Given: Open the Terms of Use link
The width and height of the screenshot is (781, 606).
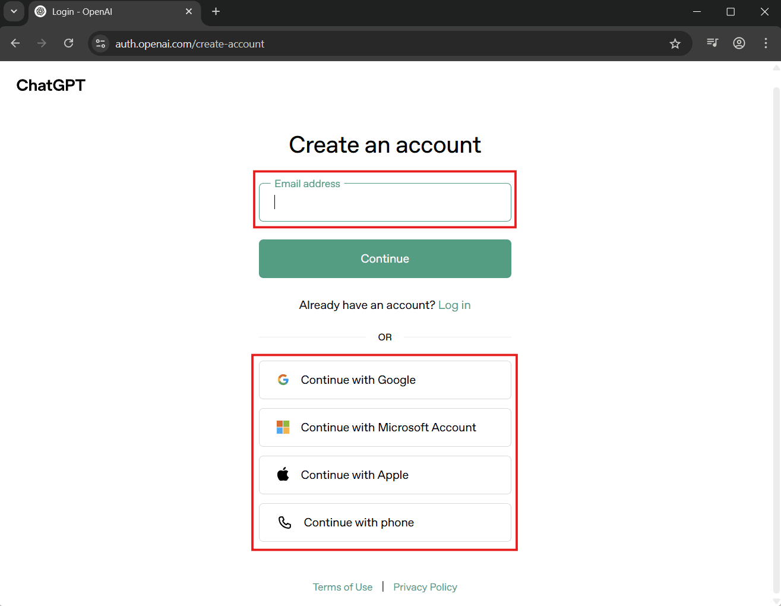Looking at the screenshot, I should [343, 587].
